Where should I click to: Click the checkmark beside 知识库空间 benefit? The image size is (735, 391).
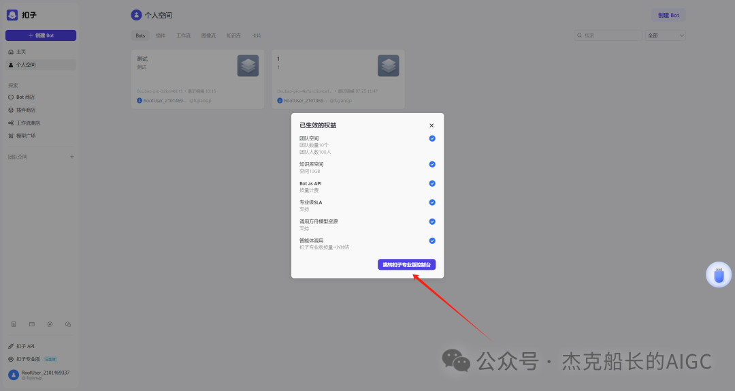coord(432,164)
